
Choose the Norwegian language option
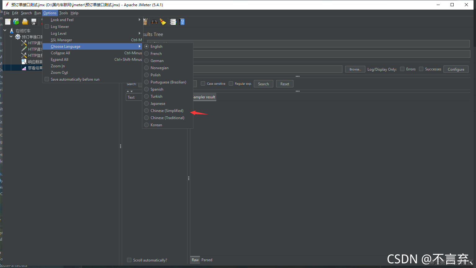(168, 68)
